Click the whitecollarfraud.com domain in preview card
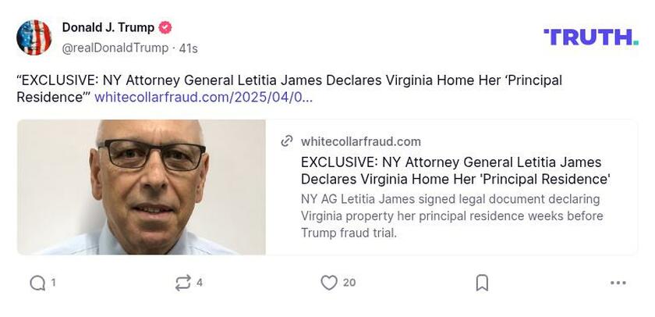655x317 pixels. [361, 141]
